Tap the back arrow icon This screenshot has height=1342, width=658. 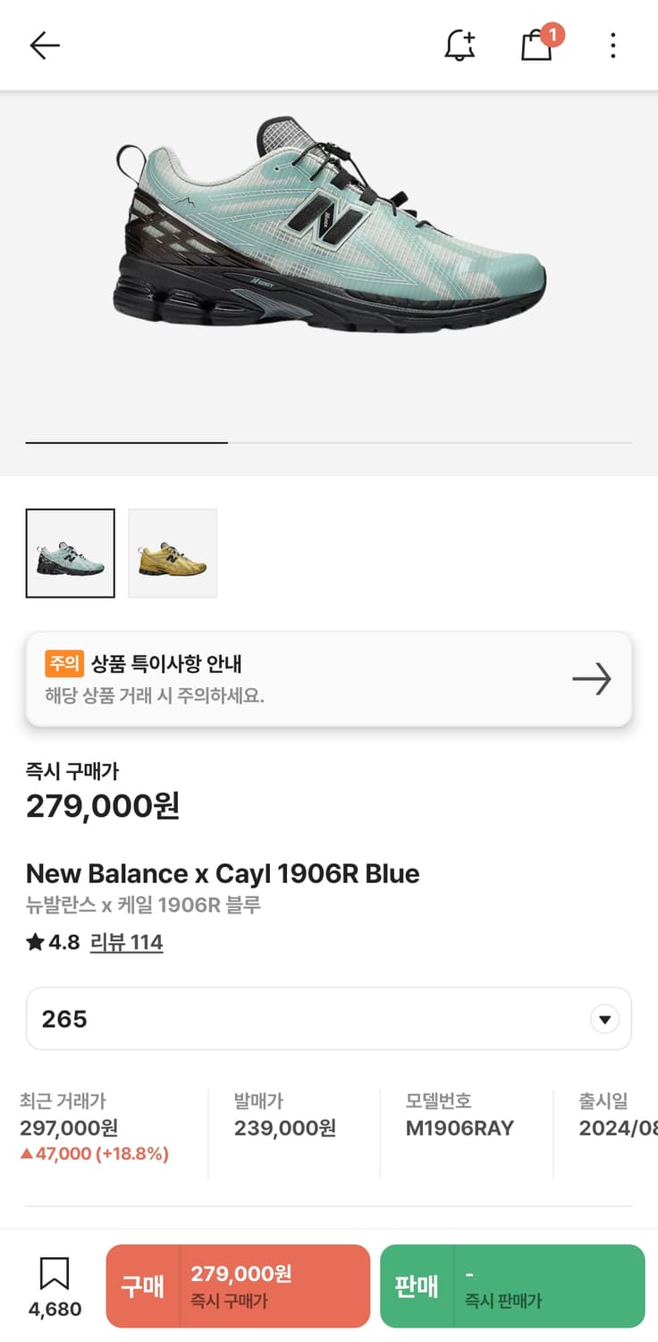tap(44, 46)
